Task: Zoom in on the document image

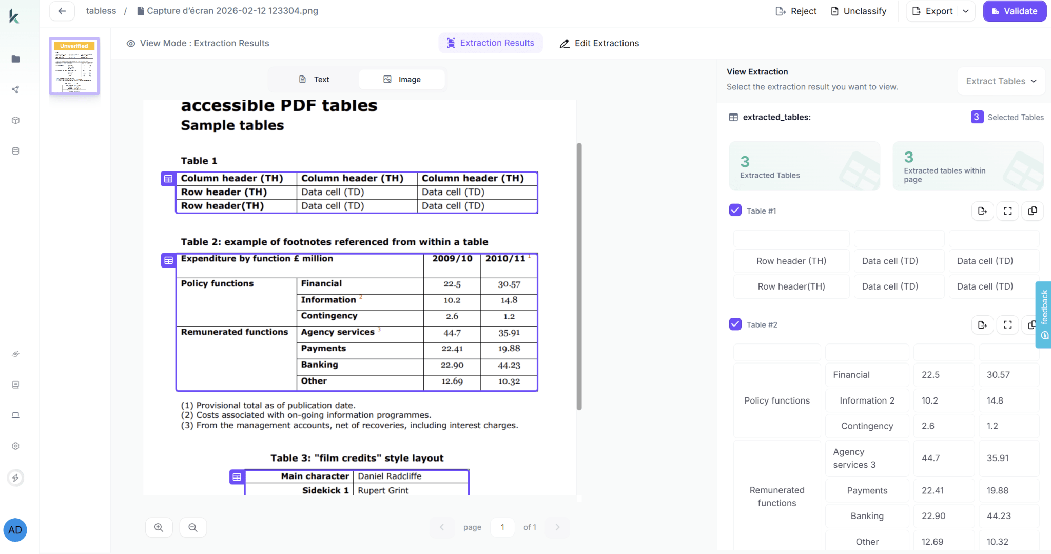Action: click(159, 527)
